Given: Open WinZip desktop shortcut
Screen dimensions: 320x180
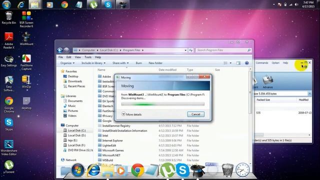Looking at the screenshot, I should point(26,82).
